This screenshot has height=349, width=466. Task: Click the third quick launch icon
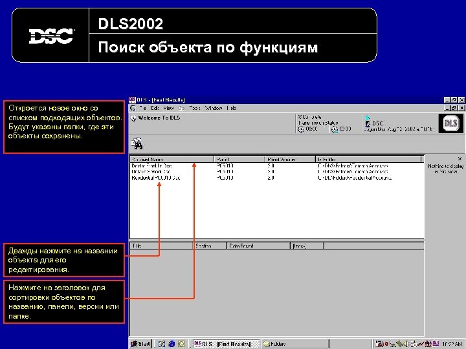point(181,344)
